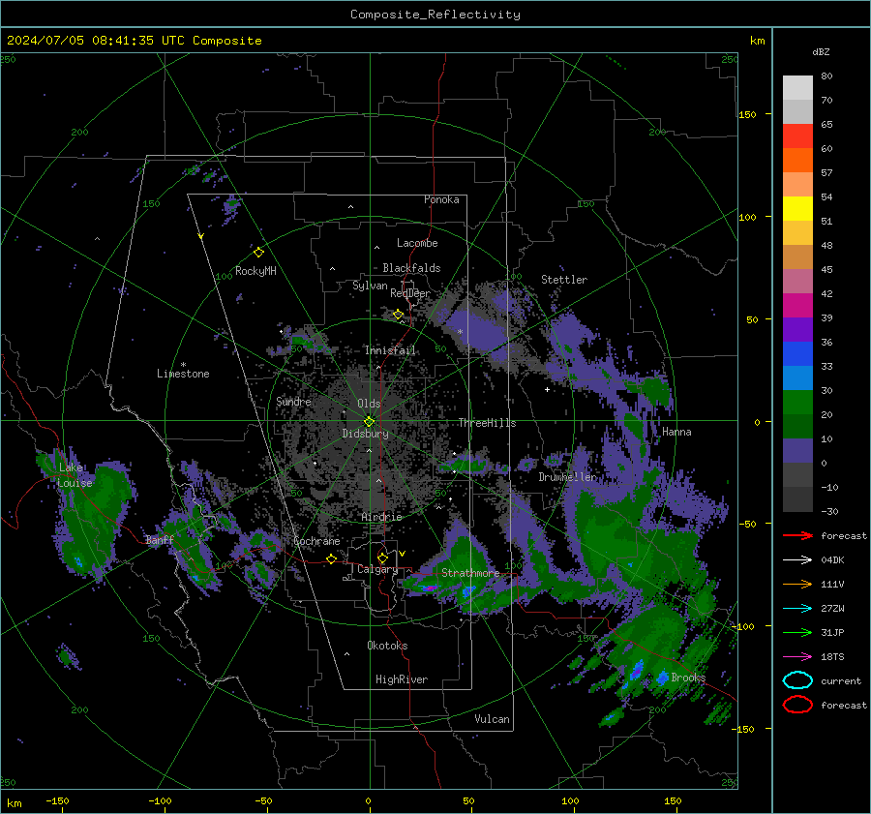871x814 pixels.
Task: Click the red forecast arrow in legend
Action: pos(797,535)
